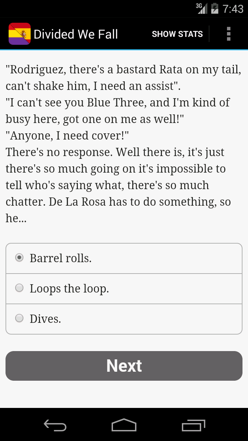Tap the 3G signal strength icon
This screenshot has width=248, height=441.
tap(202, 8)
